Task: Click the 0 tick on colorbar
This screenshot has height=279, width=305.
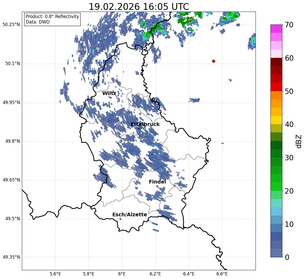Action: 287,257
